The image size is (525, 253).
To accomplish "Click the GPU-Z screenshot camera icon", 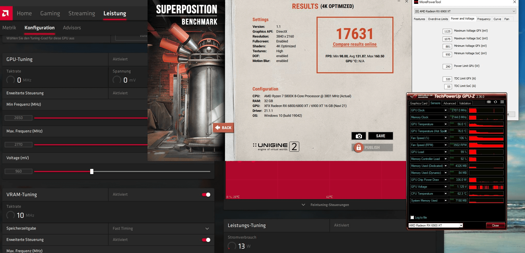I will [x=489, y=102].
